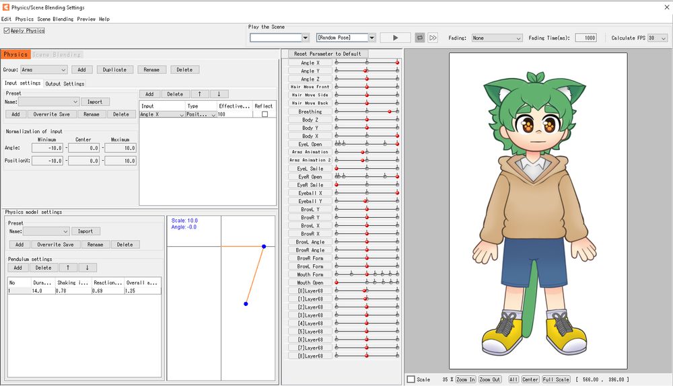Switch to the Scene Blending tab

(57, 54)
